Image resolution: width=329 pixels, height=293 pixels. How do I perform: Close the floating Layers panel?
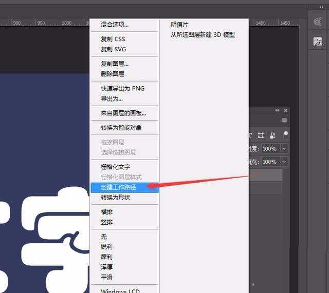pyautogui.click(x=286, y=110)
